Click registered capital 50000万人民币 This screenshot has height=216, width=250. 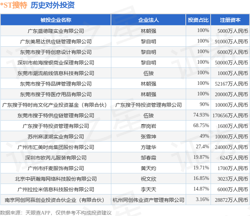point(231,63)
